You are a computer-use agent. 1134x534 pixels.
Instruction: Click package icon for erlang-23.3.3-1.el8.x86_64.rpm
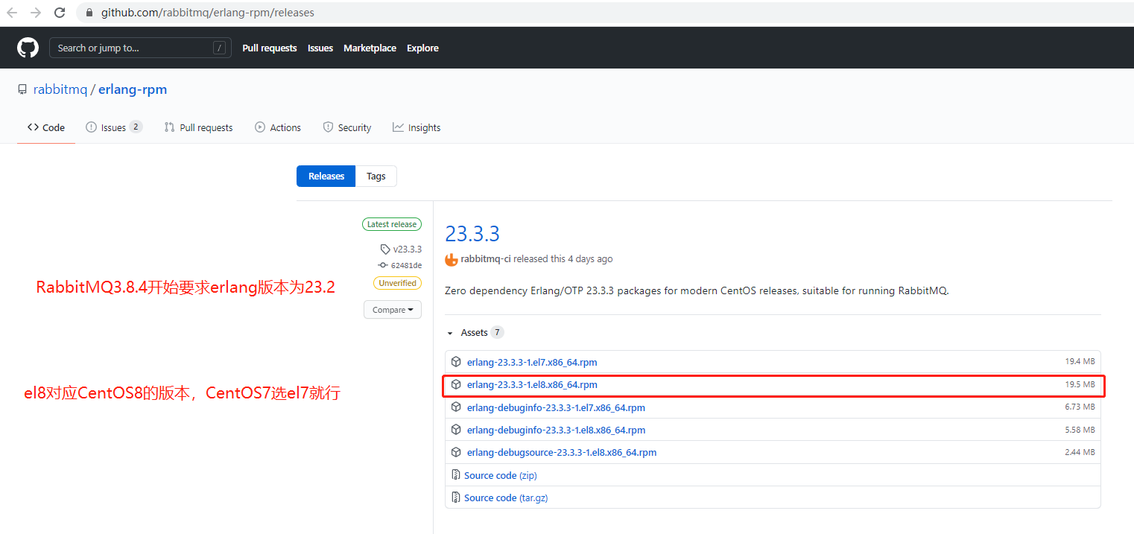[x=456, y=384]
